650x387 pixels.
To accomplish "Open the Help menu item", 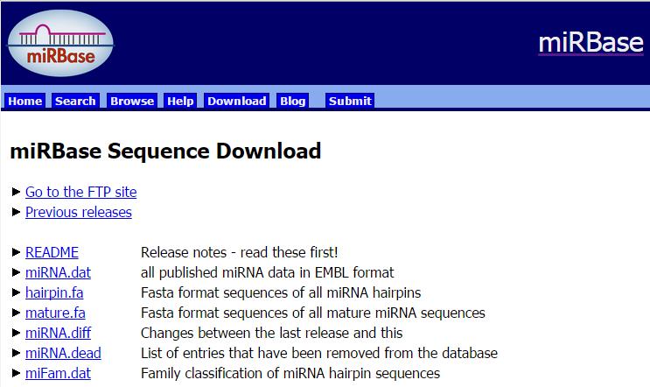I will [x=180, y=101].
